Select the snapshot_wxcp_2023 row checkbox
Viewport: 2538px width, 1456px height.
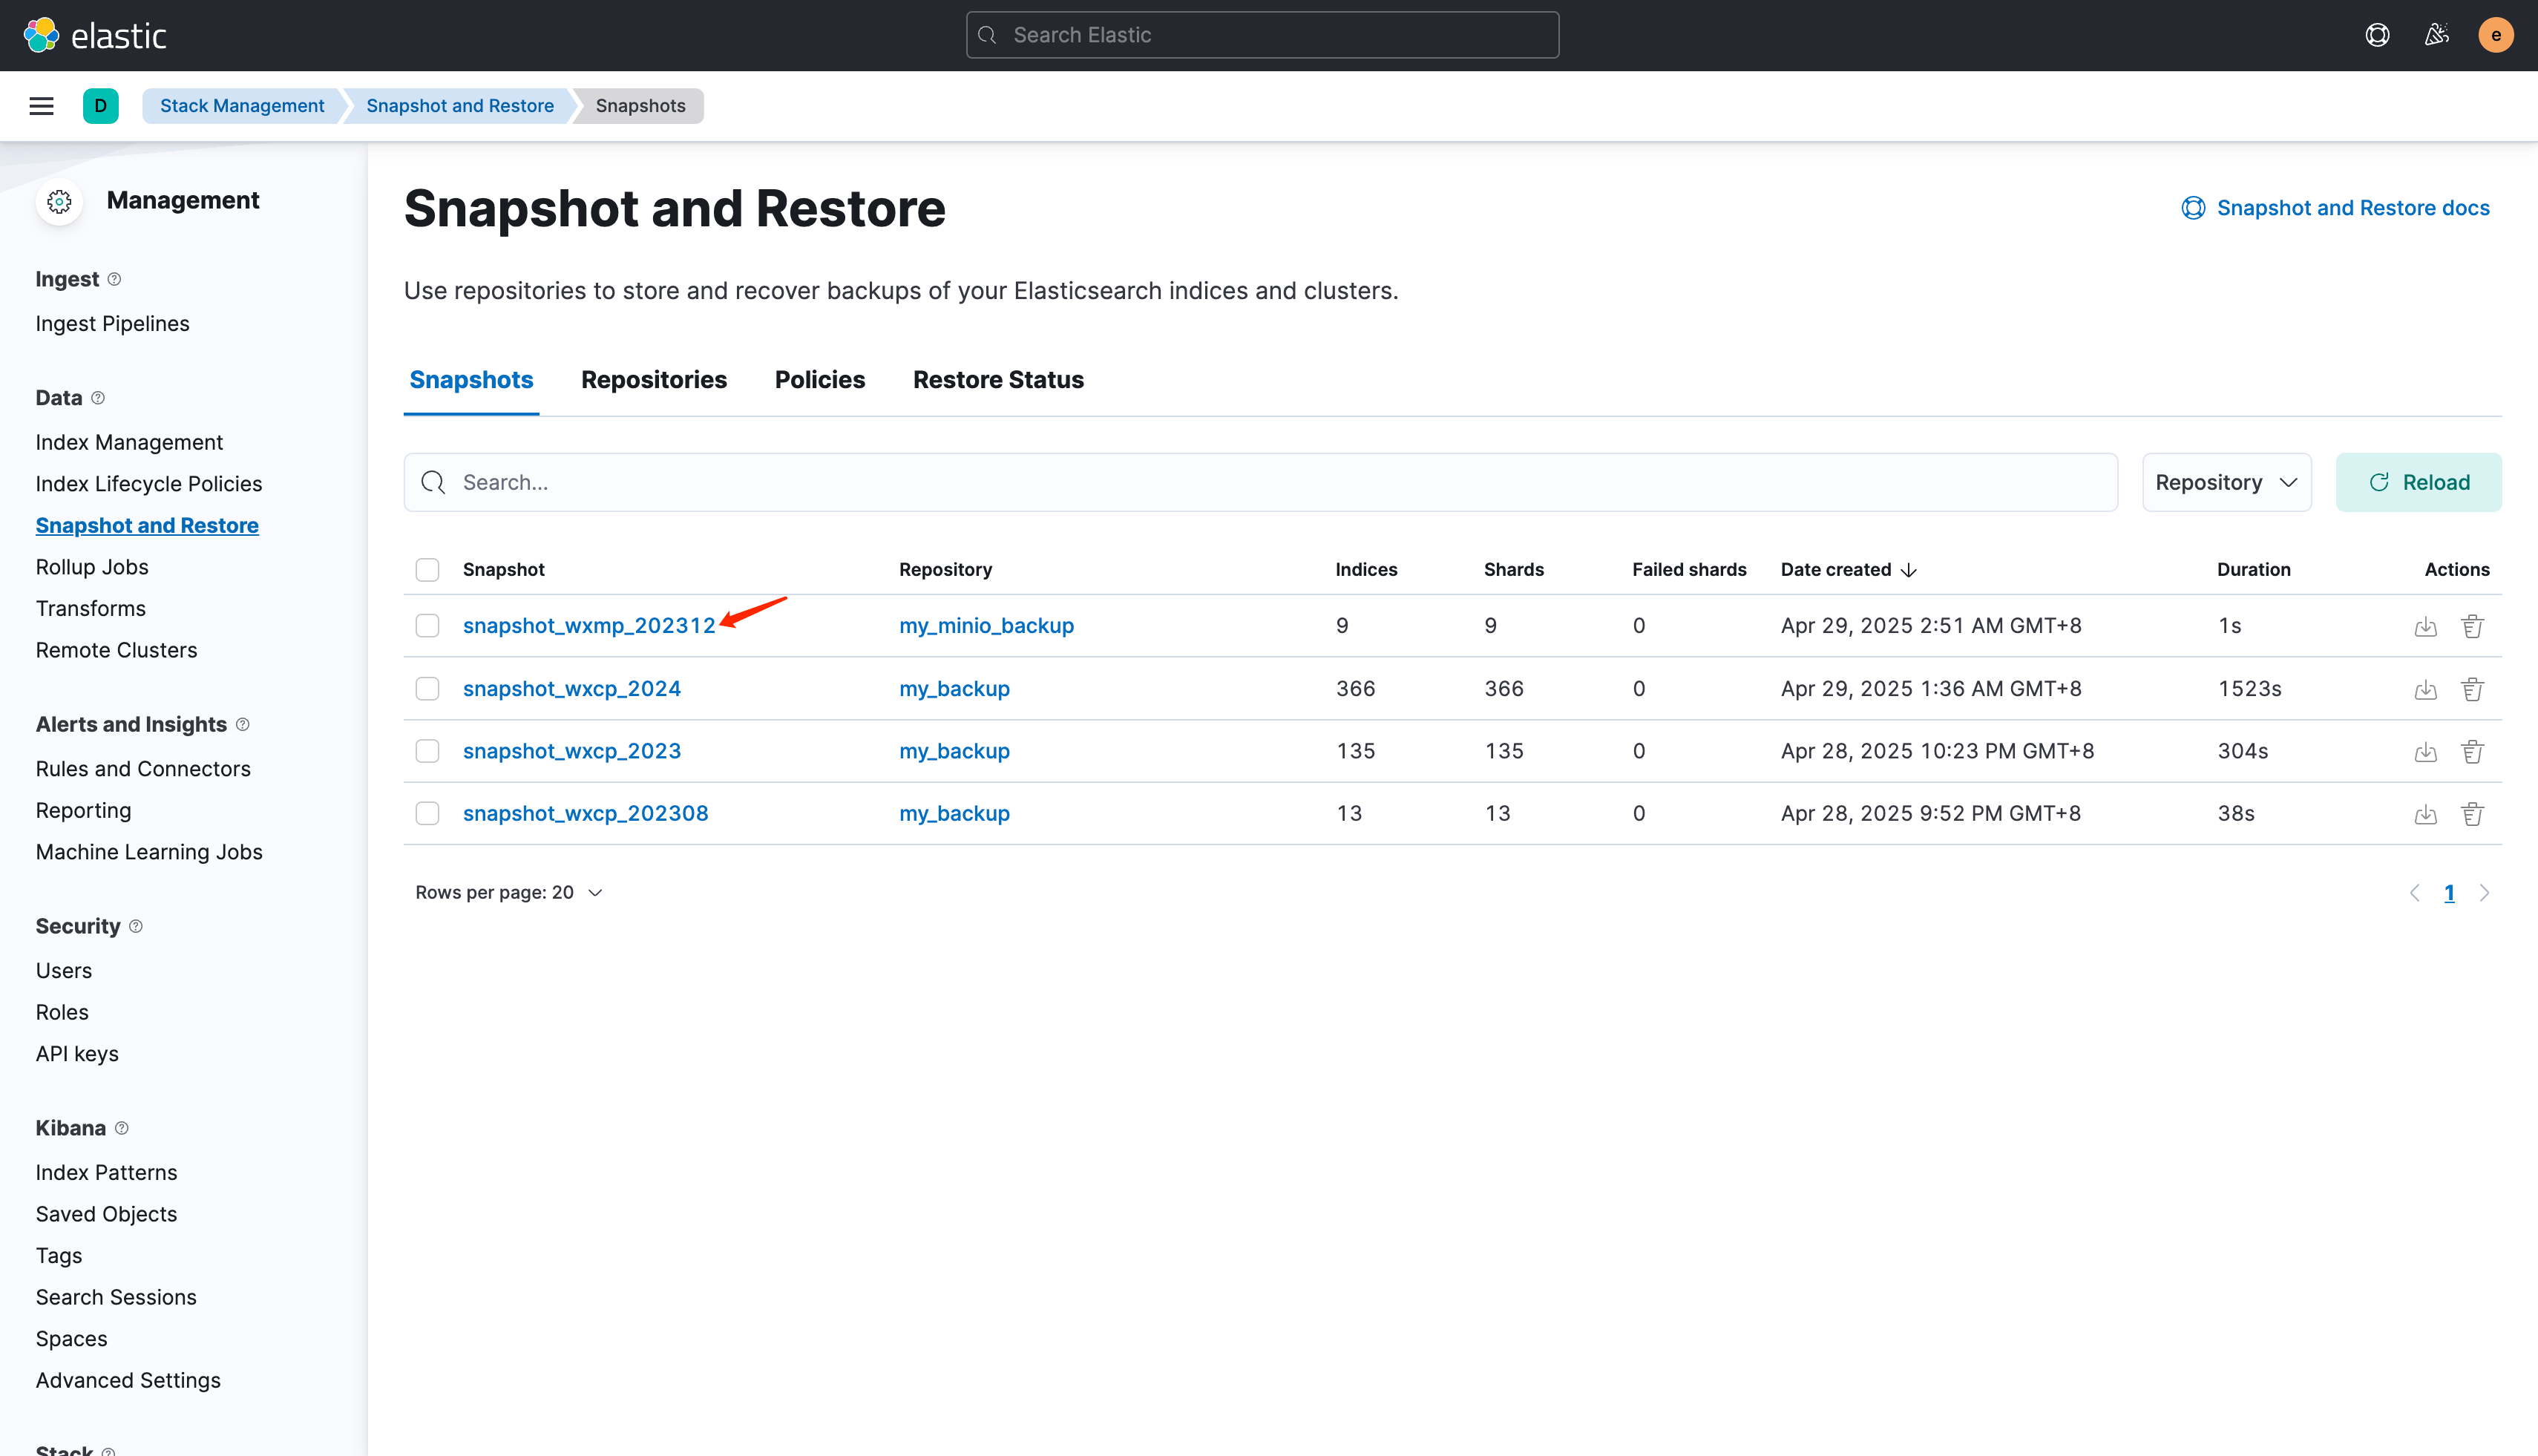[x=427, y=751]
